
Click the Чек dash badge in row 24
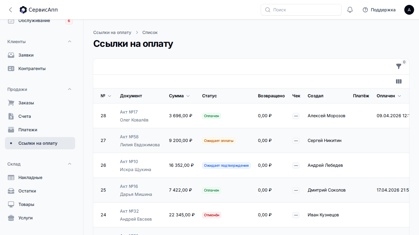pos(296,215)
